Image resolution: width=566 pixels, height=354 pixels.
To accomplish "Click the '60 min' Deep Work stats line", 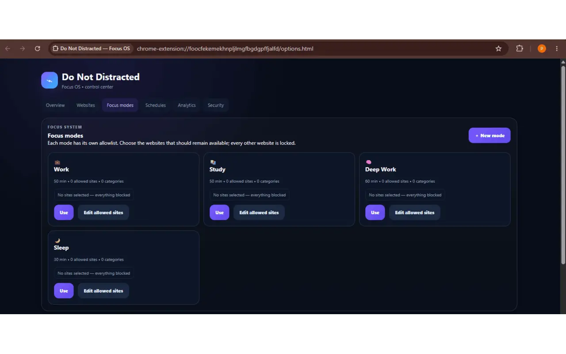I will click(400, 181).
